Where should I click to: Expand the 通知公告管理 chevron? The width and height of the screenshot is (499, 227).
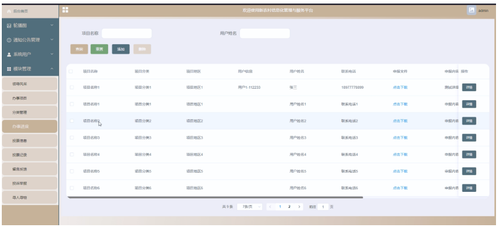[x=52, y=40]
